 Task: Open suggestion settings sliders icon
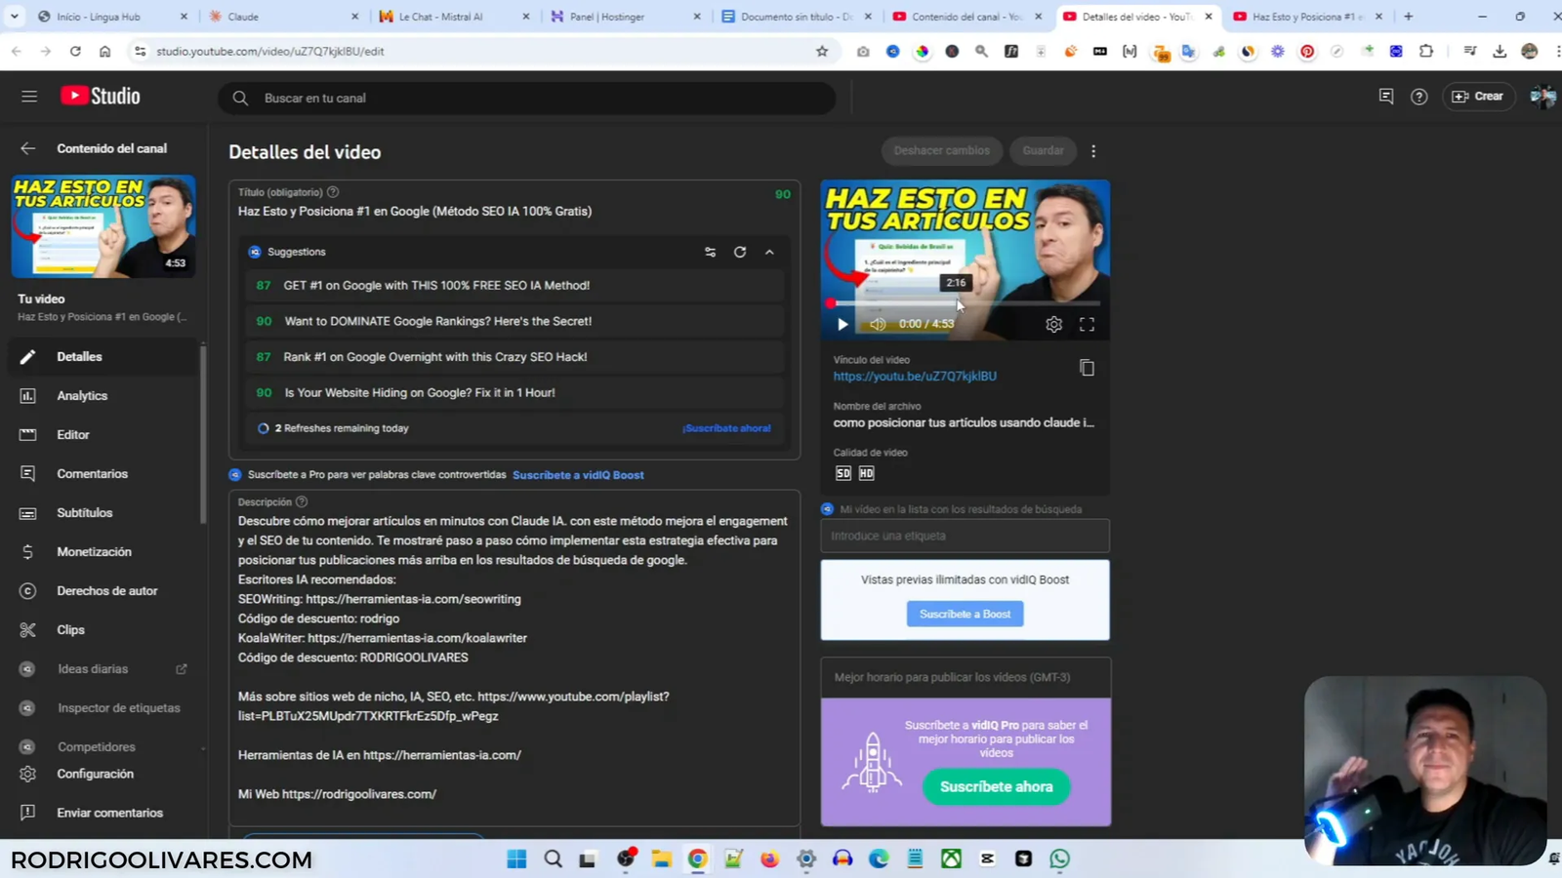(710, 252)
